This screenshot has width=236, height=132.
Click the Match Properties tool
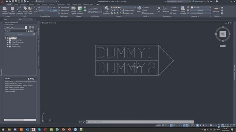click(x=183, y=10)
